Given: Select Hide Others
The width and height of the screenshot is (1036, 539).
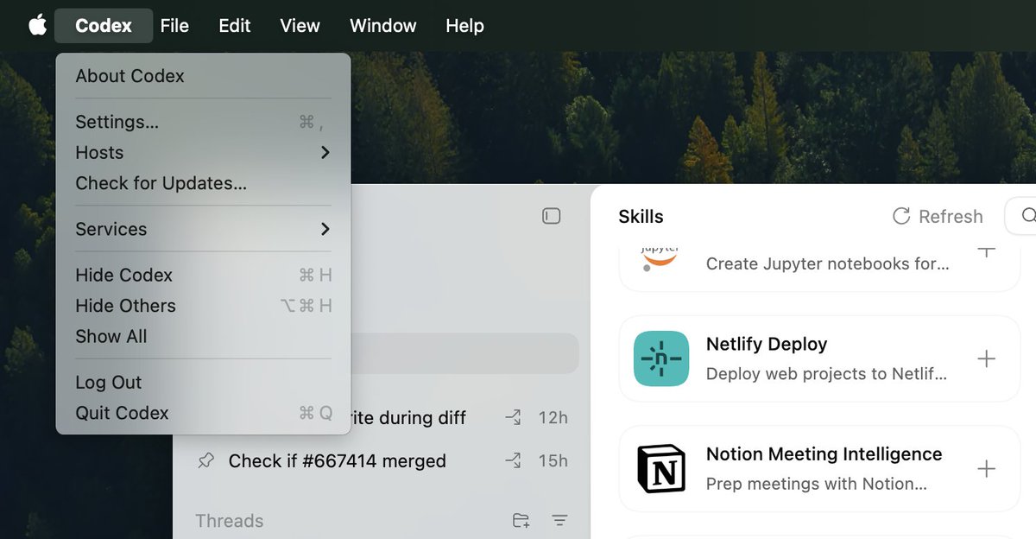Looking at the screenshot, I should point(203,306).
